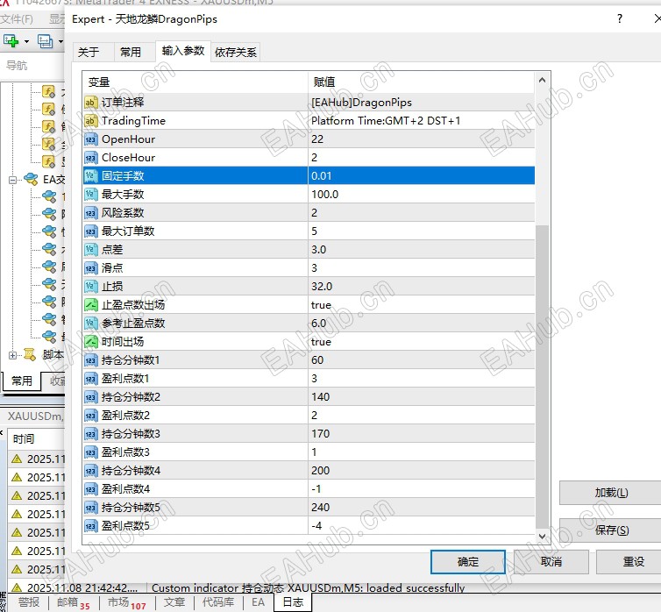Click the 保存(S) button

tap(611, 530)
